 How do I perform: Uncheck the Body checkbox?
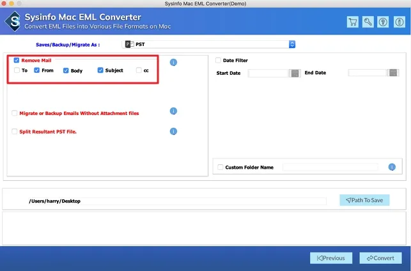pyautogui.click(x=66, y=70)
